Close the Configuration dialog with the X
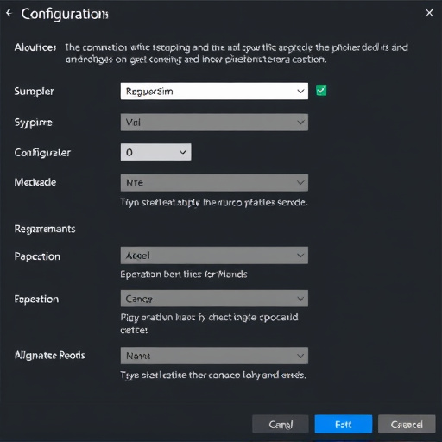The width and height of the screenshot is (442, 442). [x=429, y=13]
